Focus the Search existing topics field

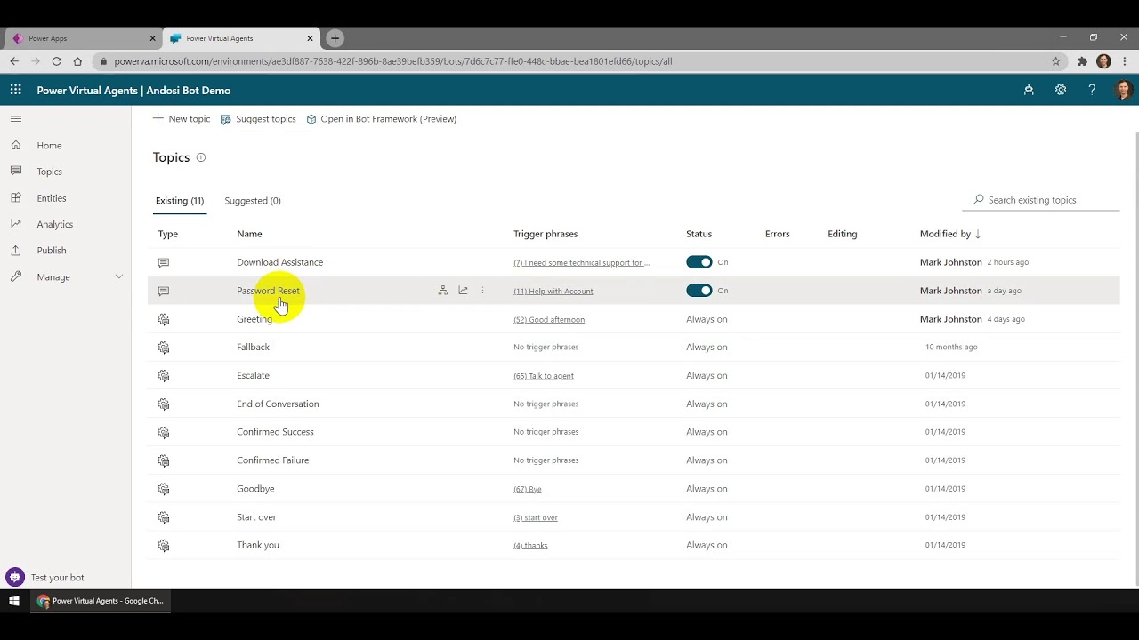click(1041, 200)
